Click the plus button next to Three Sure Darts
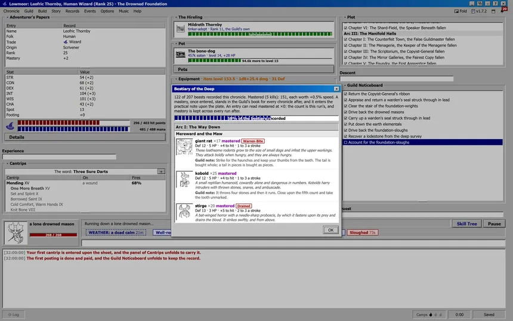Screen dimensions: 513x321 (x=161, y=171)
